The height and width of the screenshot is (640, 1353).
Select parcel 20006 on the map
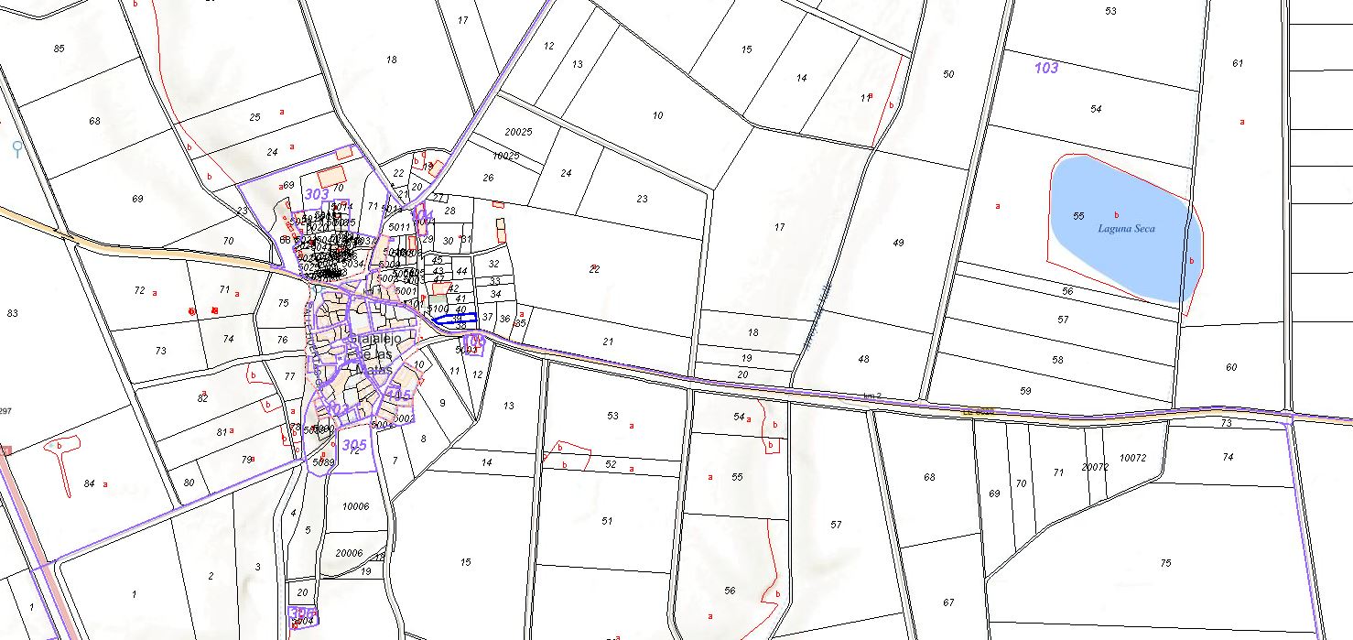pos(349,553)
